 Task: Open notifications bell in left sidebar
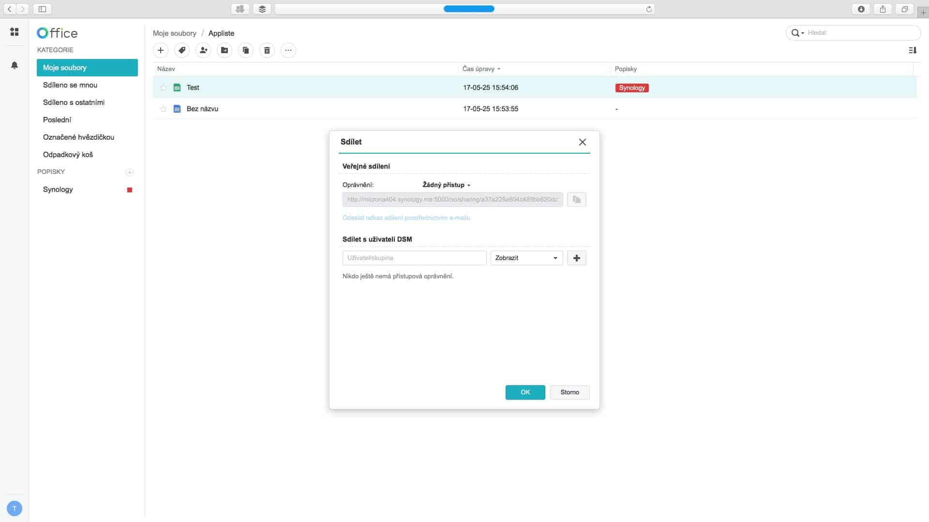[x=15, y=65]
